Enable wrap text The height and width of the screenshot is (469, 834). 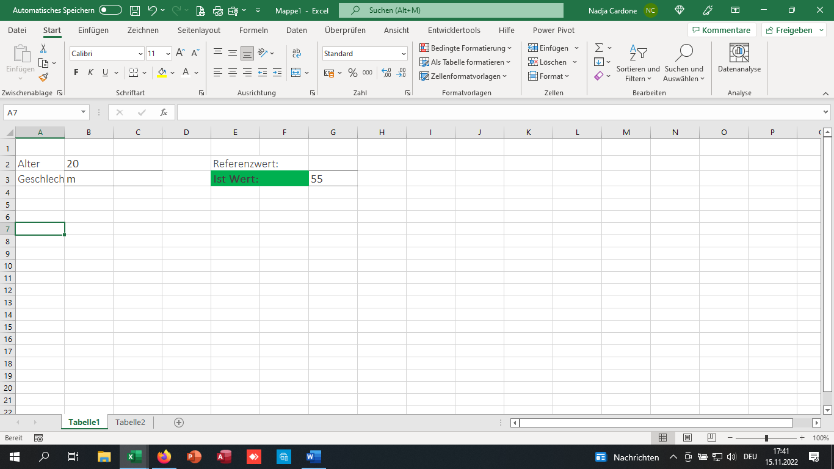point(297,53)
